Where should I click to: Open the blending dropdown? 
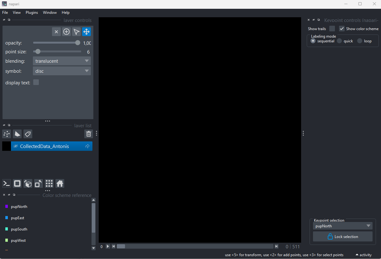pyautogui.click(x=62, y=61)
